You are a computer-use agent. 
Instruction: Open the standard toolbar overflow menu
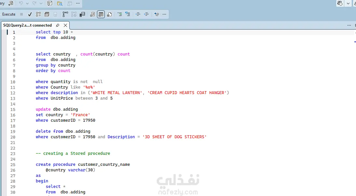tap(78, 3)
